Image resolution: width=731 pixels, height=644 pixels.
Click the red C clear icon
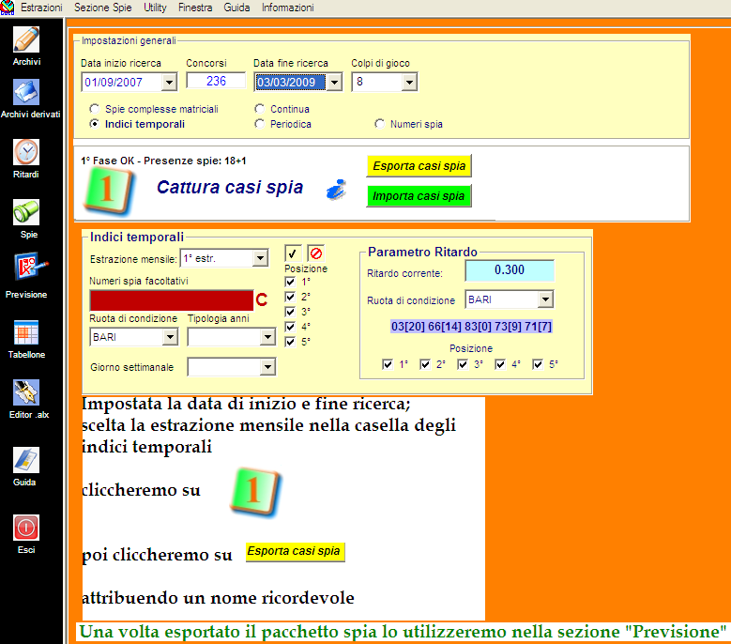262,299
